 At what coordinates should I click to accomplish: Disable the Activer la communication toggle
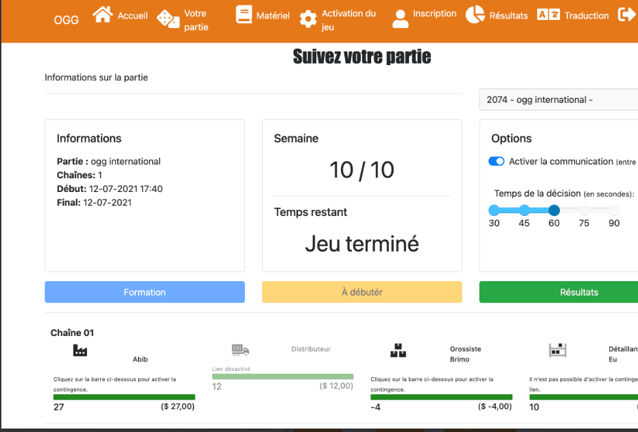click(x=496, y=161)
